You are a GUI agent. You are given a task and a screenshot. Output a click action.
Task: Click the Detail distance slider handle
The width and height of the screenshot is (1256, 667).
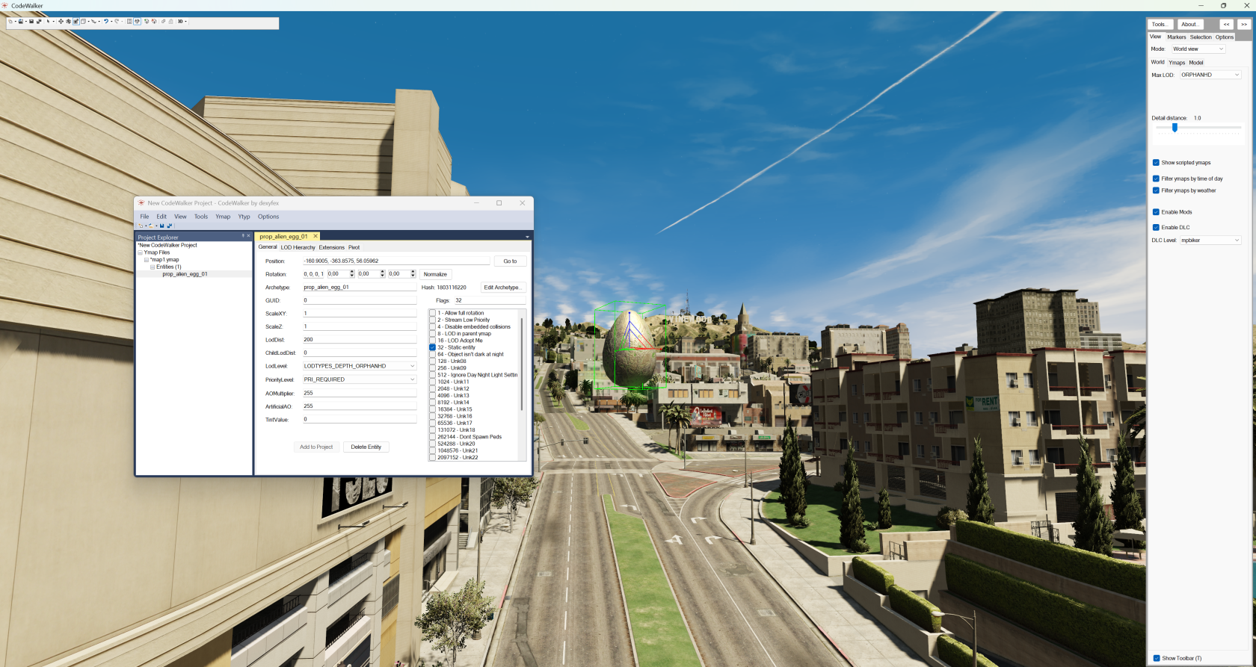[1175, 128]
